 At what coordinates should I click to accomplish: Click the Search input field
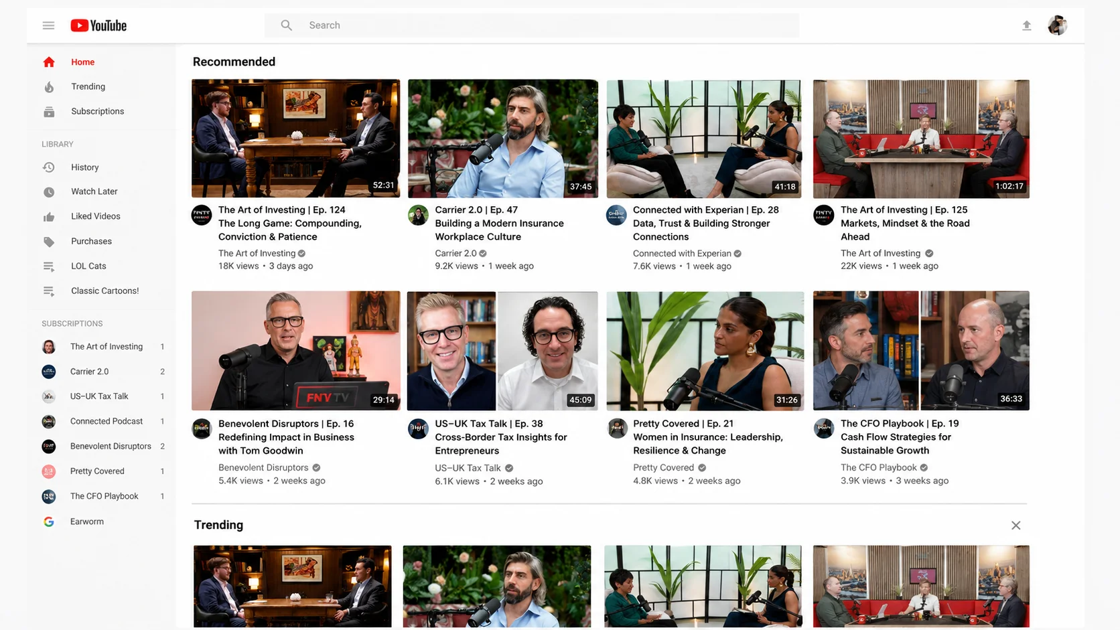(532, 25)
